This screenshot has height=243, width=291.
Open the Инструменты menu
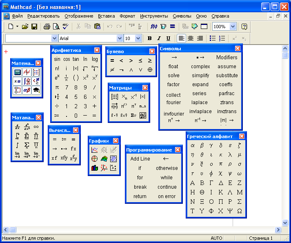[154, 16]
